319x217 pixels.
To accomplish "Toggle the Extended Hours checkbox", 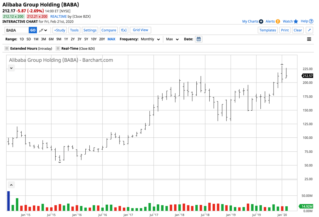I will (7, 48).
